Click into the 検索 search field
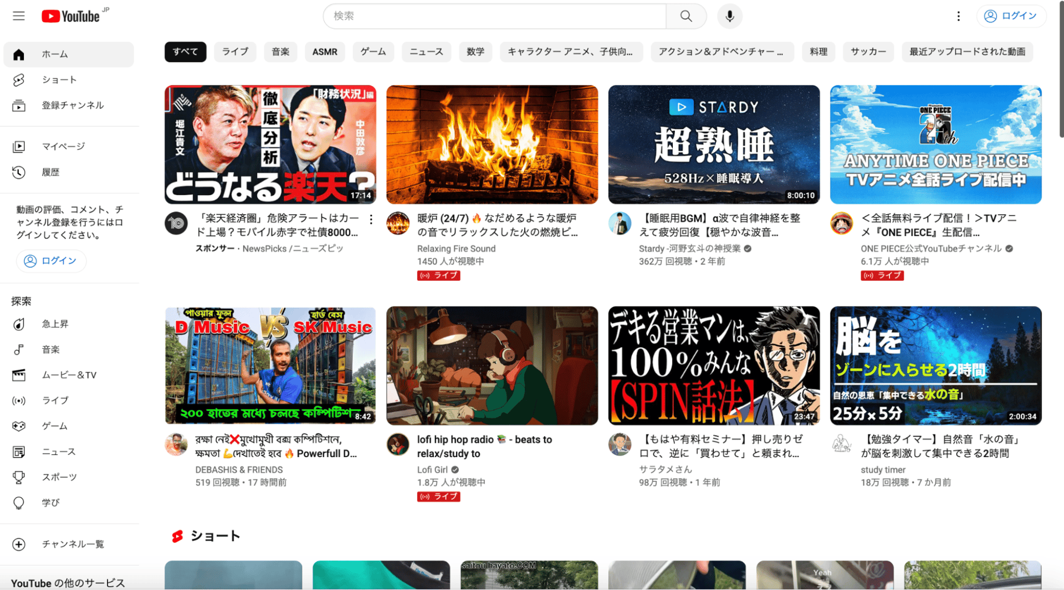The width and height of the screenshot is (1064, 590). pyautogui.click(x=493, y=16)
